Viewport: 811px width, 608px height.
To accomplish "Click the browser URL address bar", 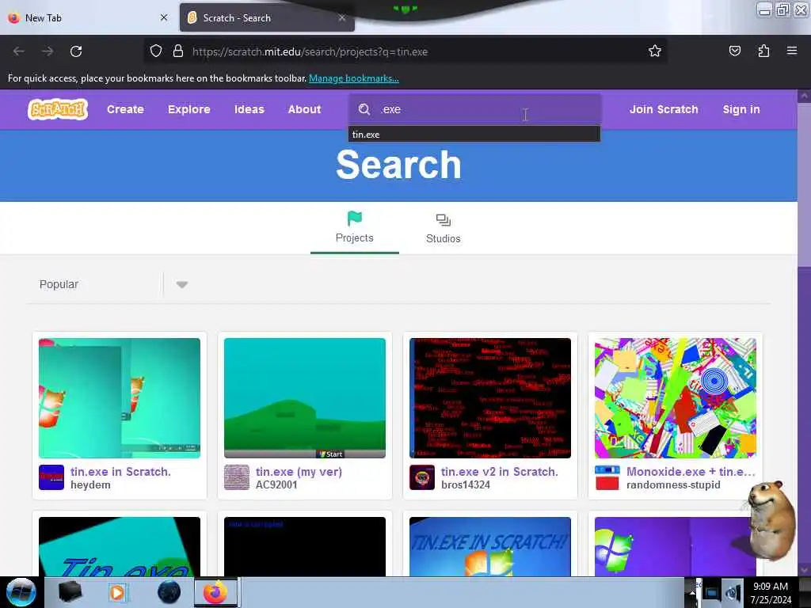I will point(405,51).
